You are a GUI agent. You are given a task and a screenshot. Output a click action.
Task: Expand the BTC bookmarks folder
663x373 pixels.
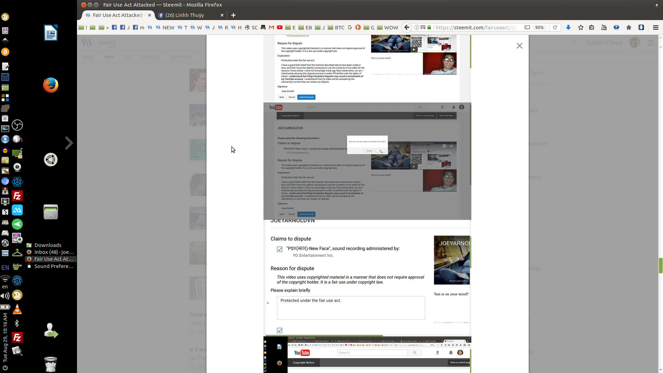point(336,27)
